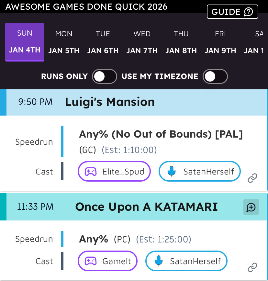Click link icon for Once Upon A KATAMARI
The width and height of the screenshot is (268, 281).
(x=252, y=267)
